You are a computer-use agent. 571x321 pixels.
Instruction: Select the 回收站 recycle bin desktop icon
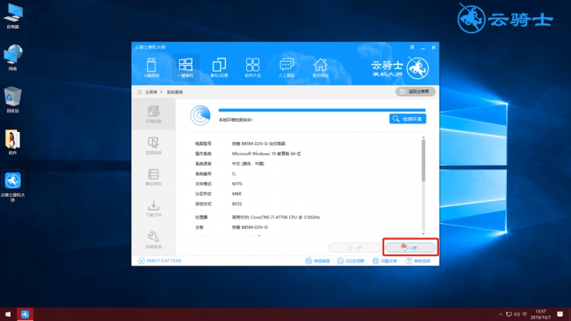pyautogui.click(x=13, y=100)
